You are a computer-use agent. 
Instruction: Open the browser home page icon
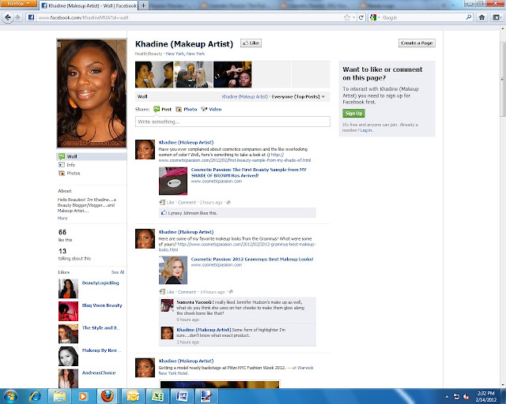pos(481,17)
